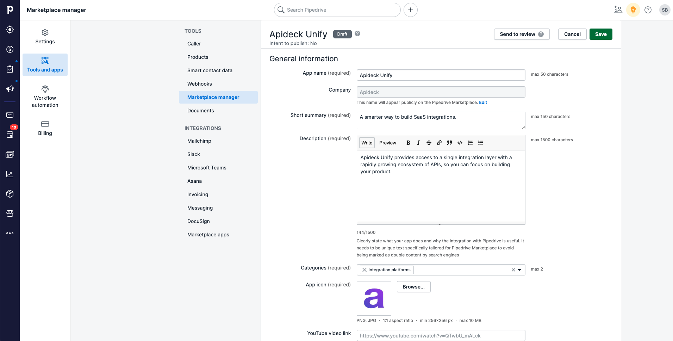Screen dimensions: 673x341
Task: Open Activities calendar icon with badge 10
Action: (x=10, y=135)
